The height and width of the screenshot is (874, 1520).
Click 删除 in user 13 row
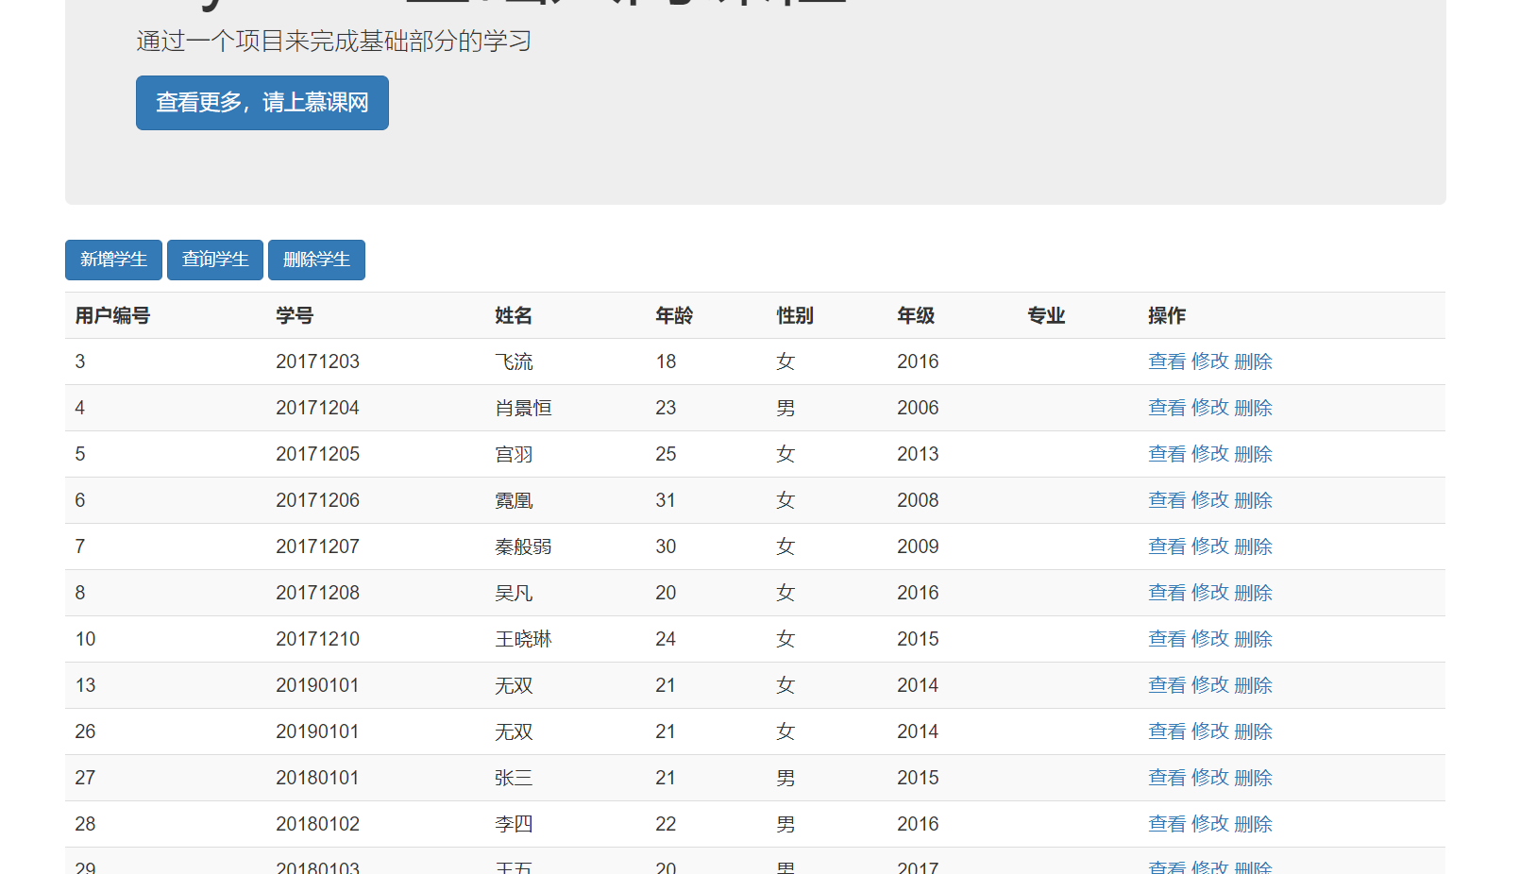[1254, 685]
